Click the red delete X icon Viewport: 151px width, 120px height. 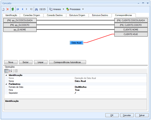(8, 9)
